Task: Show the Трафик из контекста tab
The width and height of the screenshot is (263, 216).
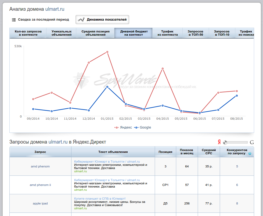Action: tap(167, 33)
